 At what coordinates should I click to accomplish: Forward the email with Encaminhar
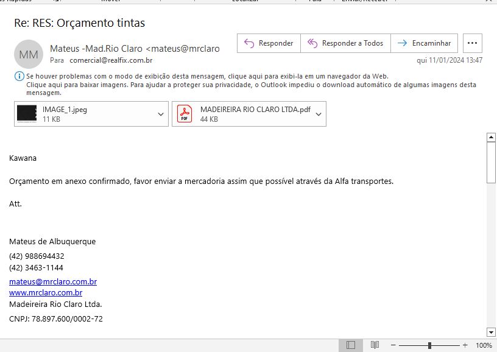424,43
